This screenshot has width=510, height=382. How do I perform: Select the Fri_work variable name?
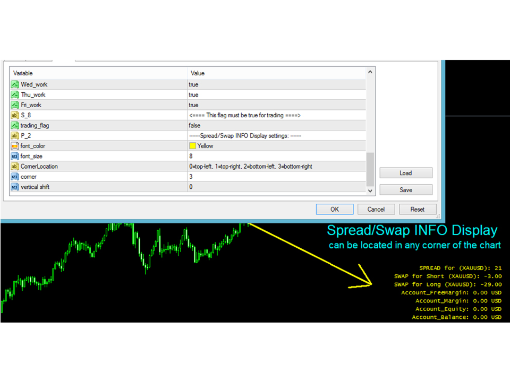[x=31, y=105]
